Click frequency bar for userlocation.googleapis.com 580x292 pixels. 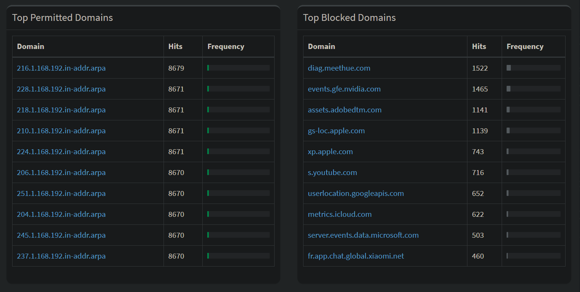coord(533,193)
